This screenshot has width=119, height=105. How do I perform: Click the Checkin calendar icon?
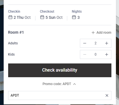(10, 17)
